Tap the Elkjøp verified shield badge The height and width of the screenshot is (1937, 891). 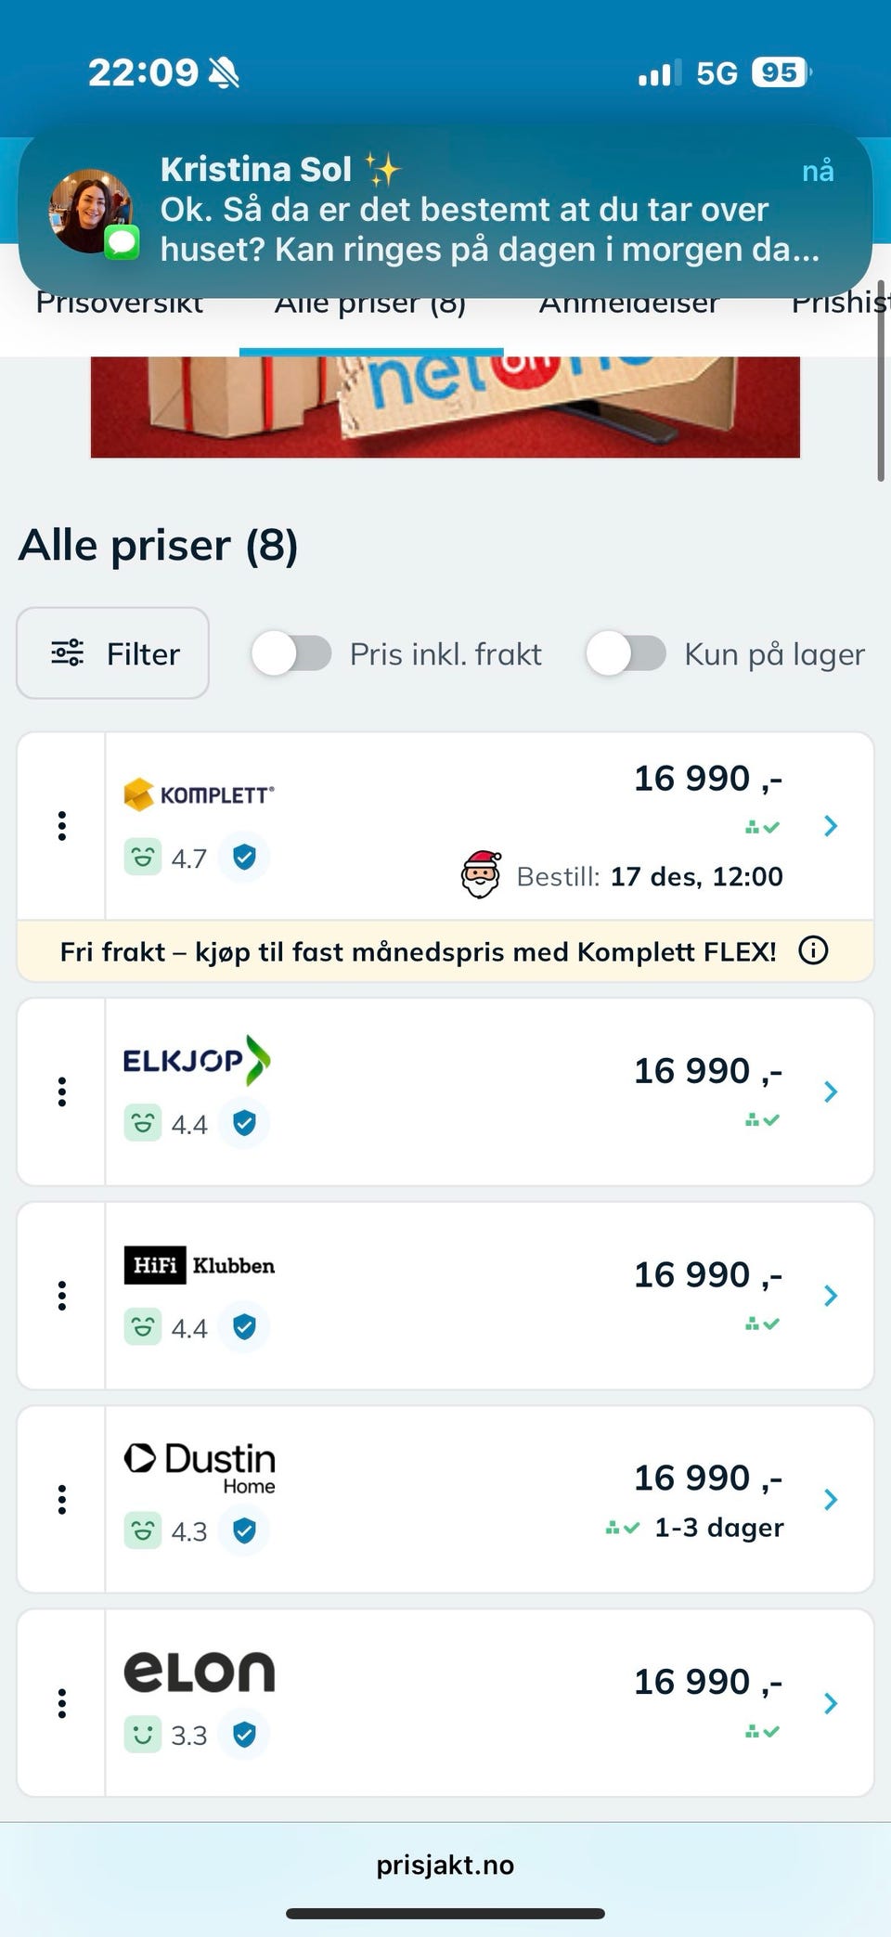[x=244, y=1123]
